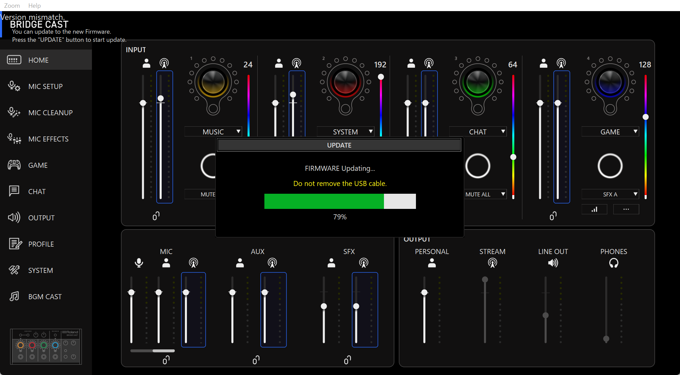
Task: Open the Help menu
Action: (x=34, y=5)
